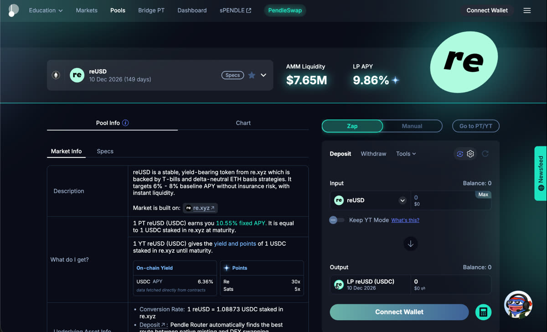
Task: Go to Markets in the navbar
Action: [x=87, y=10]
